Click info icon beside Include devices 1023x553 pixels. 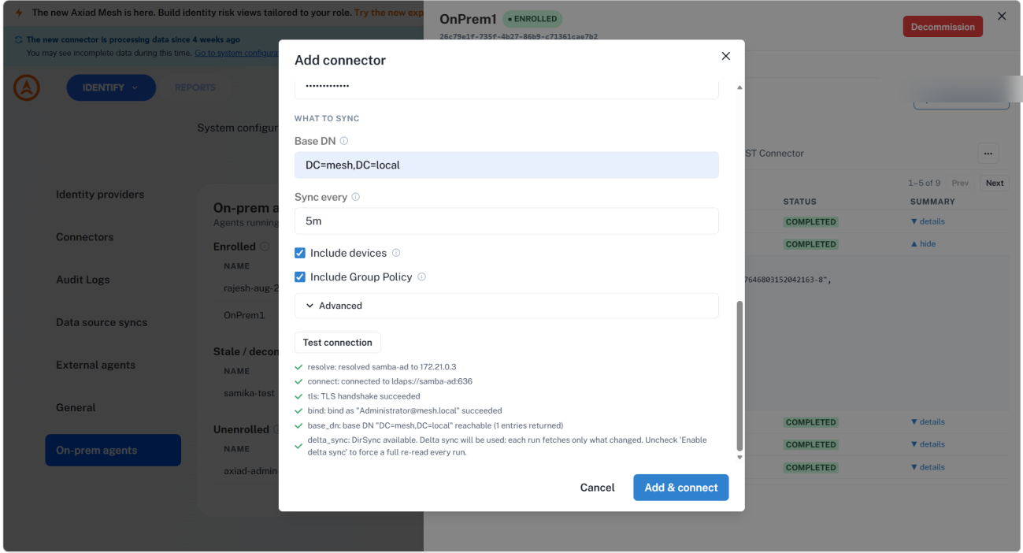396,253
